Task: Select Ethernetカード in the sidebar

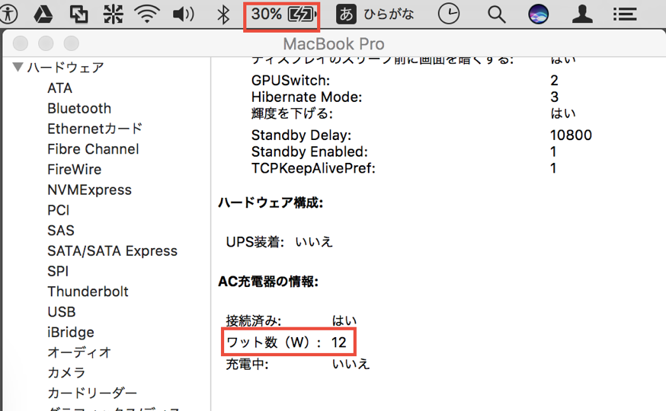Action: tap(94, 129)
